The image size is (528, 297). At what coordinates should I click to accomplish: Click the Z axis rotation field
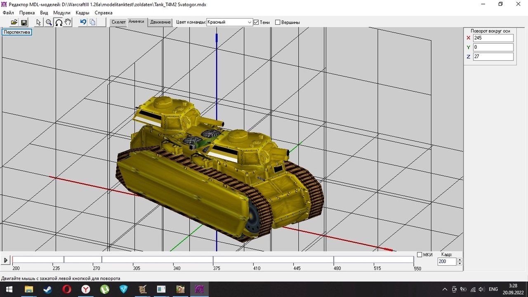tap(493, 57)
